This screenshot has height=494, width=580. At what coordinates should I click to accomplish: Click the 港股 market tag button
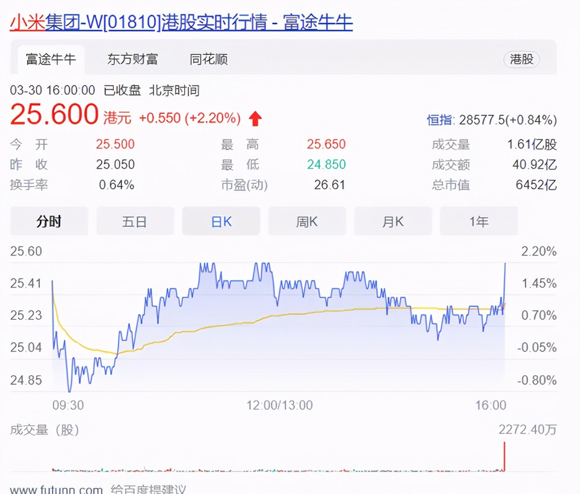point(521,59)
